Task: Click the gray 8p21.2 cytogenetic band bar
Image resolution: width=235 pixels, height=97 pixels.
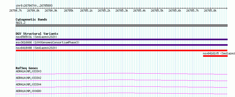Action: (121, 25)
